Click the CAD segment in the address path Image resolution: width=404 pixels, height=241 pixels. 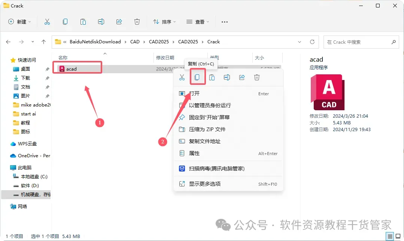click(135, 42)
